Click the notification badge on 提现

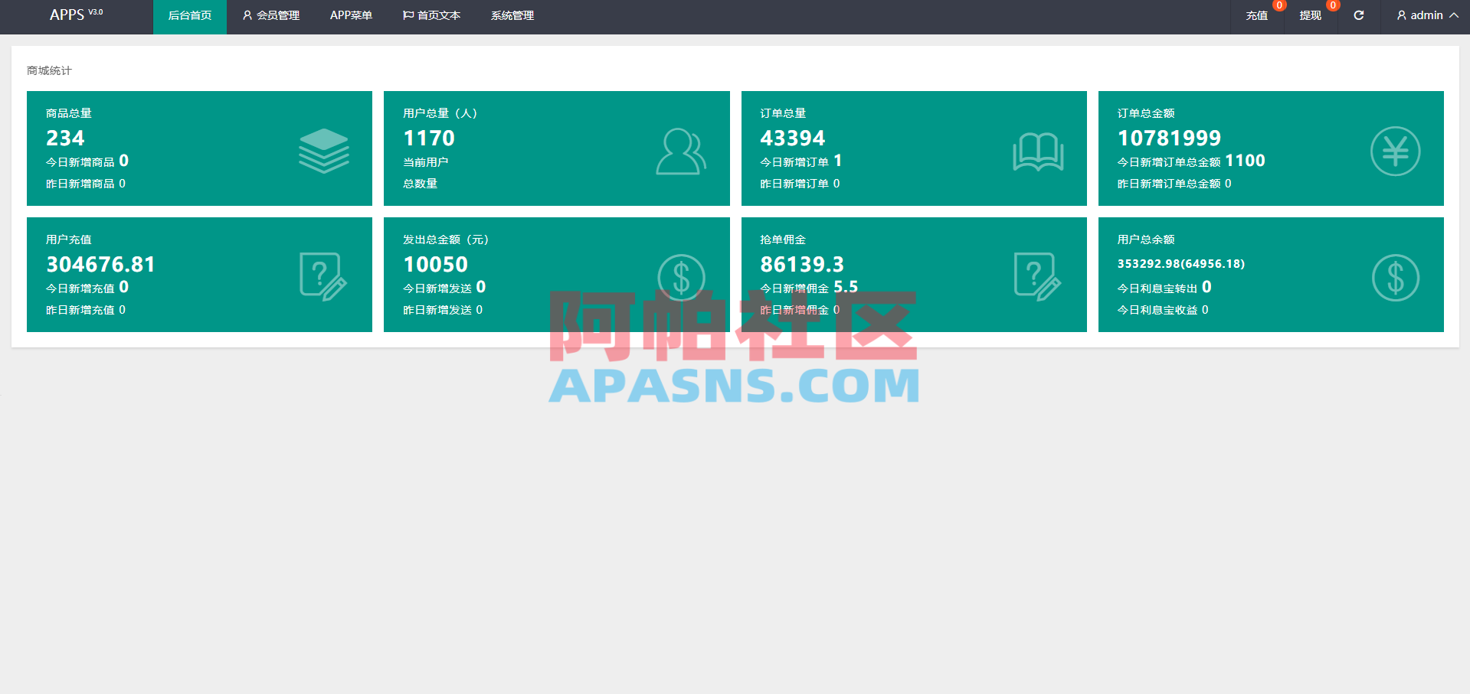pyautogui.click(x=1332, y=5)
